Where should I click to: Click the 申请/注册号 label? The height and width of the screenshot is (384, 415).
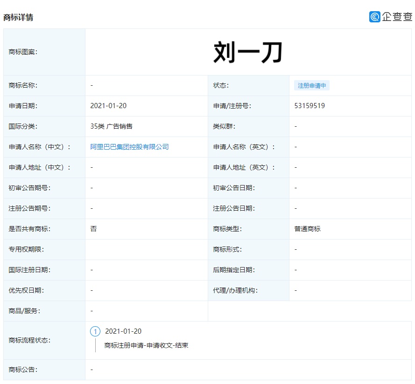point(232,106)
